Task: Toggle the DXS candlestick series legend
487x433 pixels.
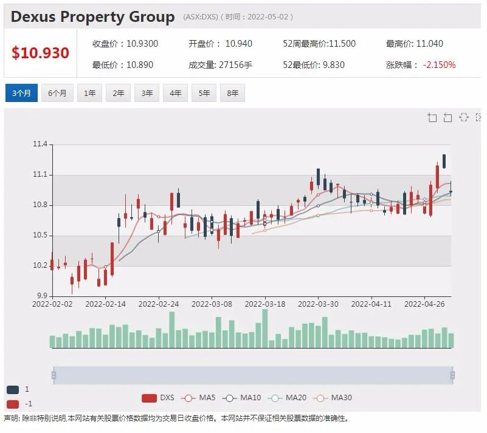Action: [x=158, y=398]
